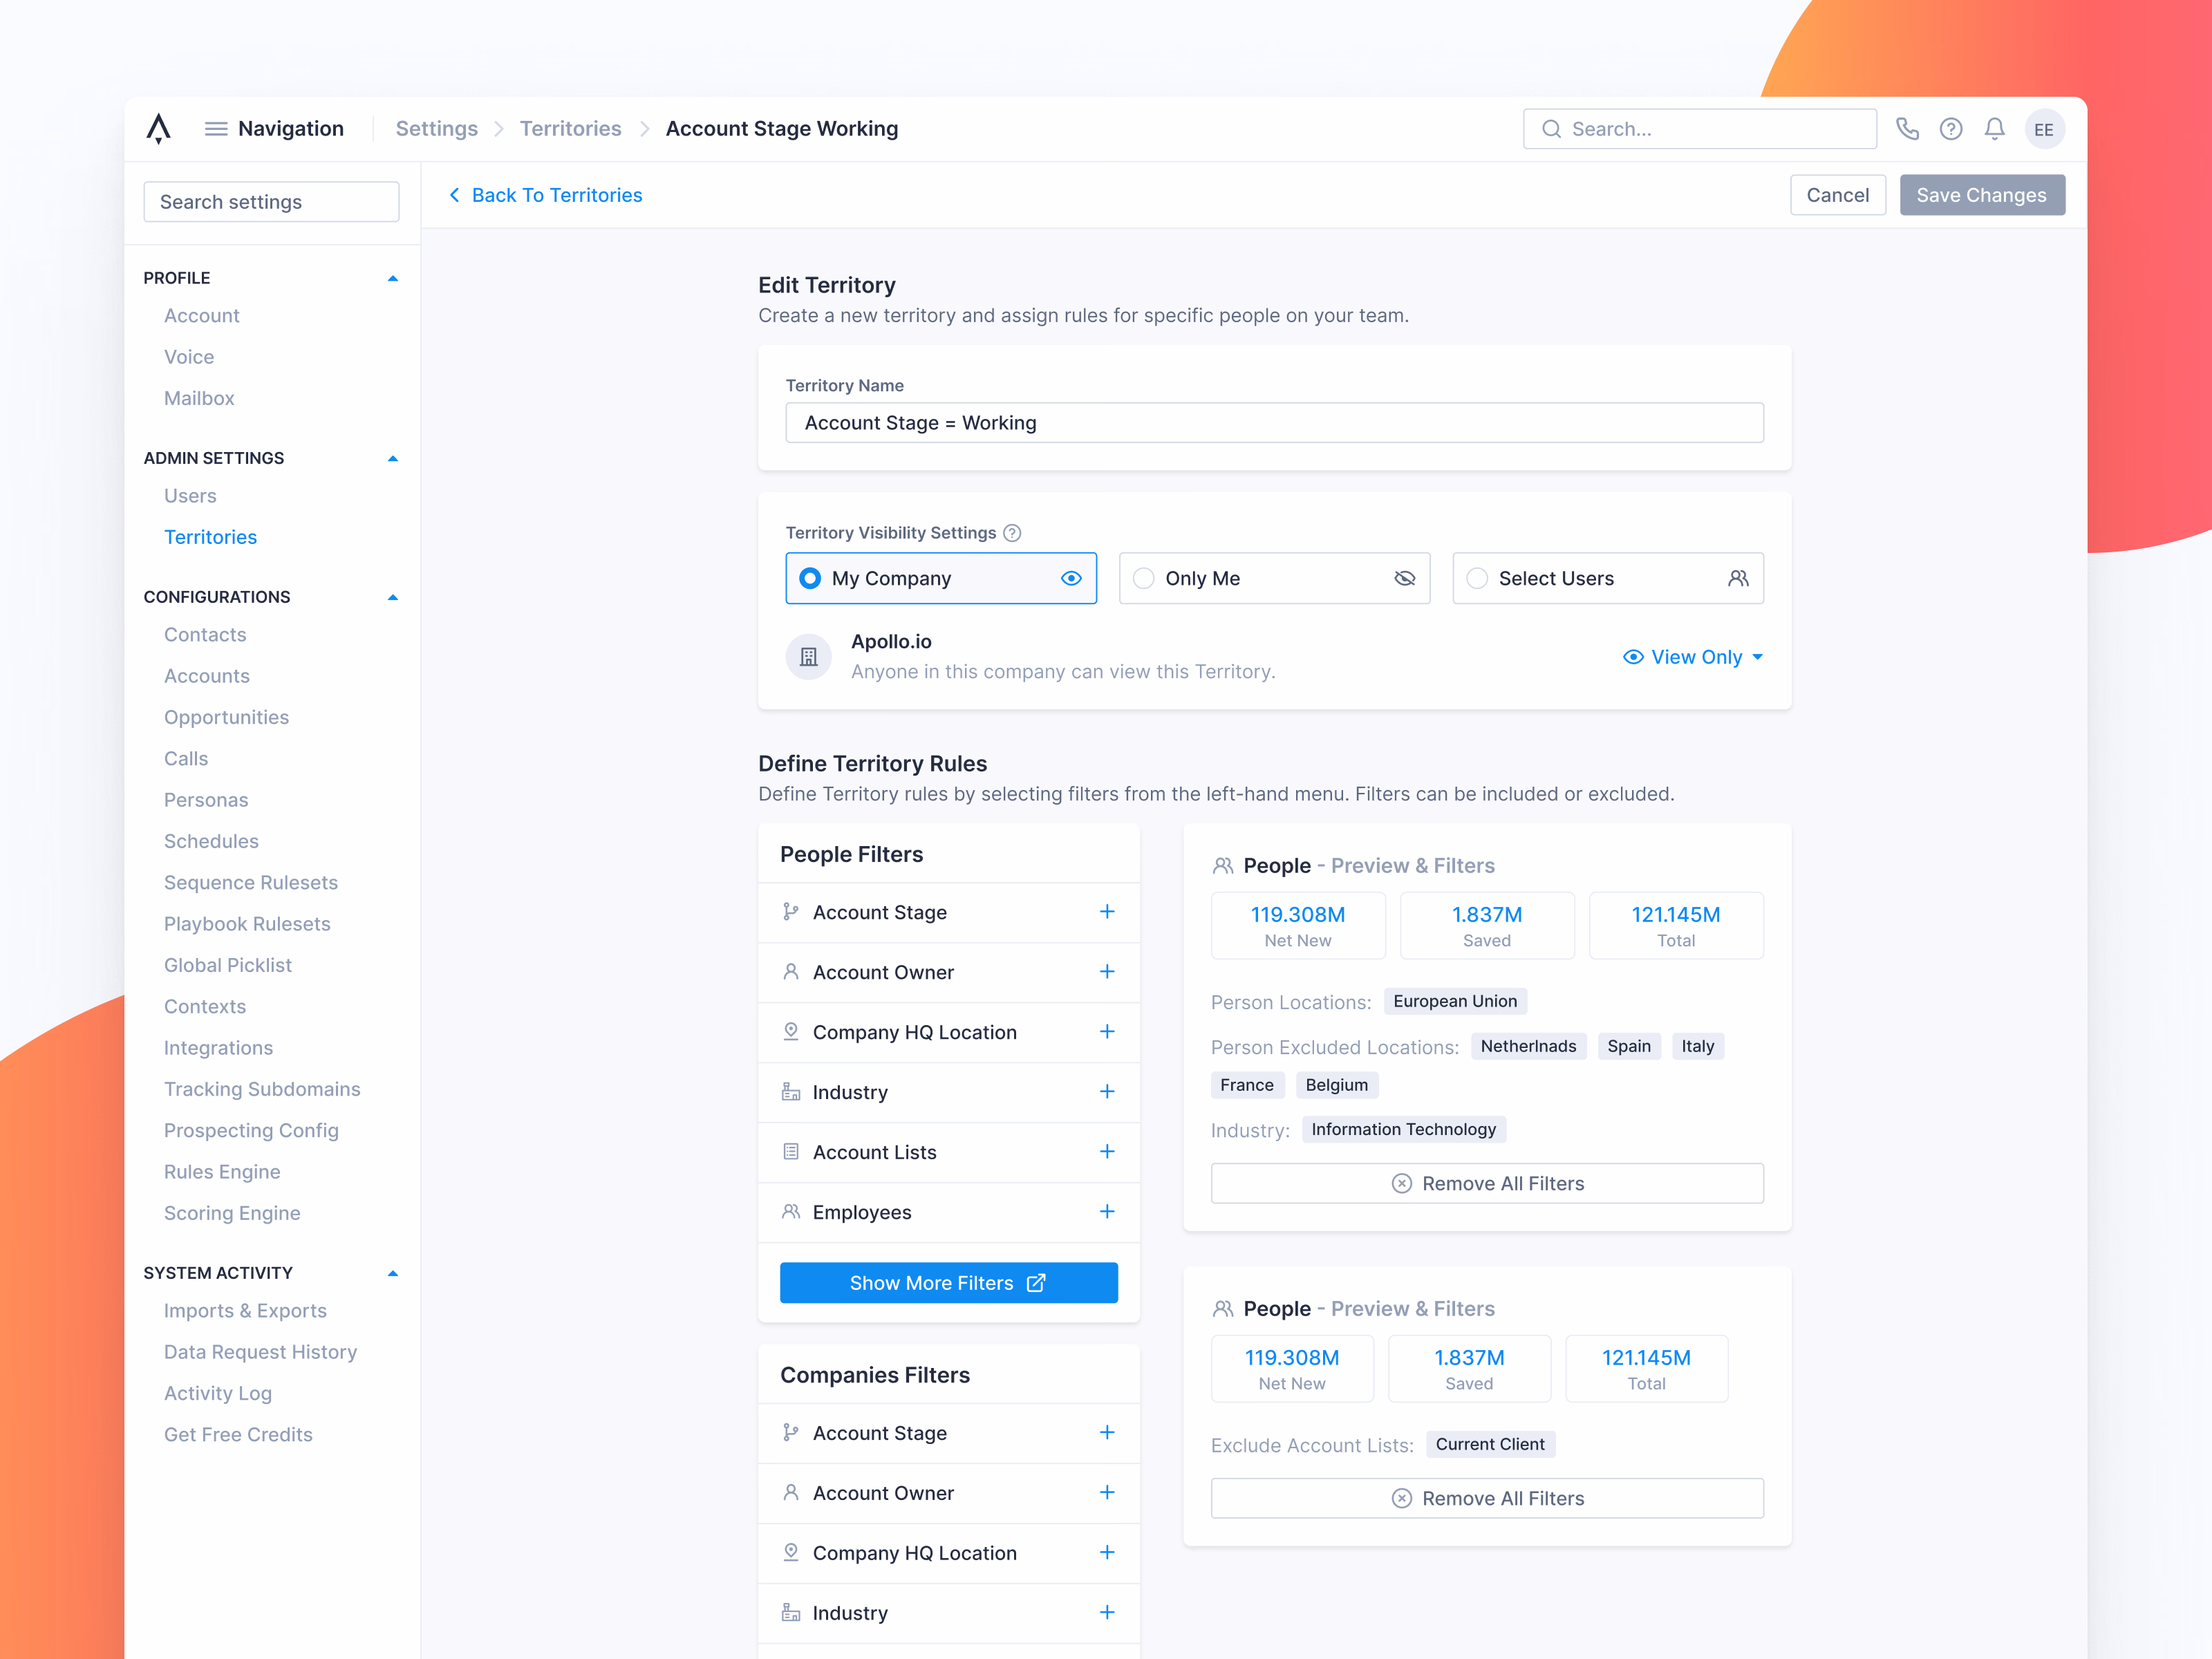Add Companies filter Account Stage plus icon

[1107, 1432]
